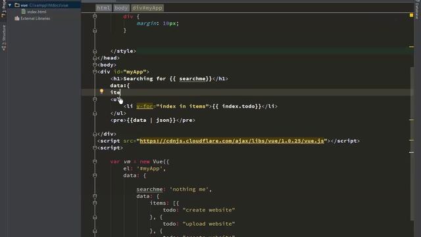The height and width of the screenshot is (237, 421).
Task: Click the yellow inspection status indicator
Action: click(x=411, y=15)
